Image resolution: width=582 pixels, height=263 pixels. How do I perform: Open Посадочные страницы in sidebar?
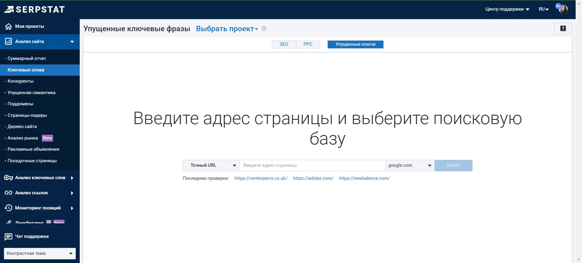[x=32, y=161]
